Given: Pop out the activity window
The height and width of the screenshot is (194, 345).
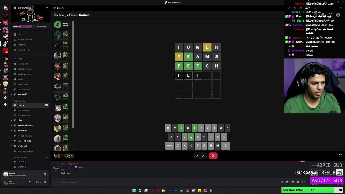Looking at the screenshot, I should (340, 156).
